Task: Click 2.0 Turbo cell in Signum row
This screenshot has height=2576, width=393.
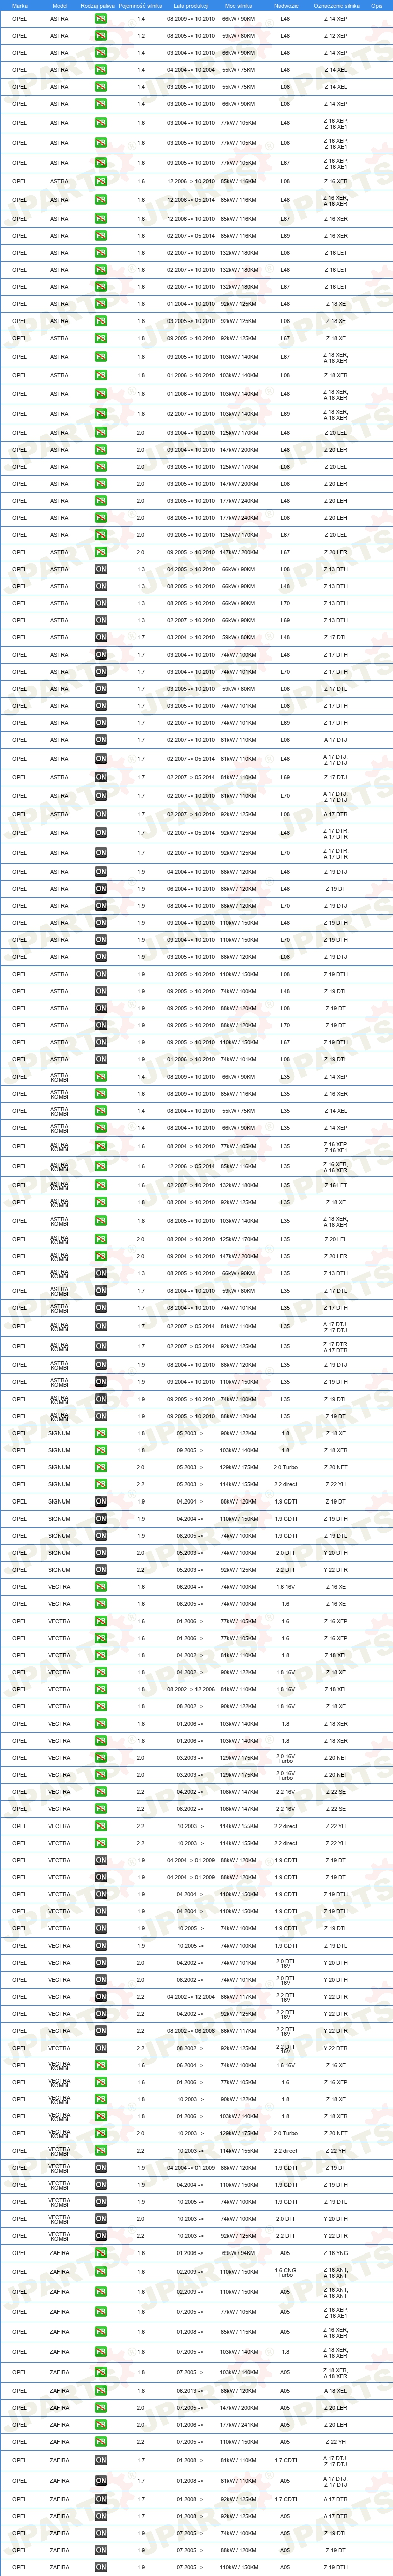Action: pyautogui.click(x=285, y=1467)
